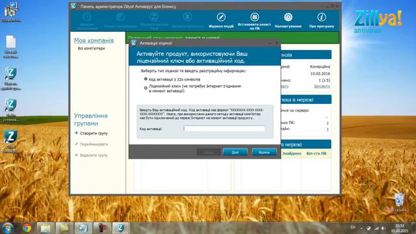
Task: Click the volume speaker tray icon
Action: pos(383,228)
